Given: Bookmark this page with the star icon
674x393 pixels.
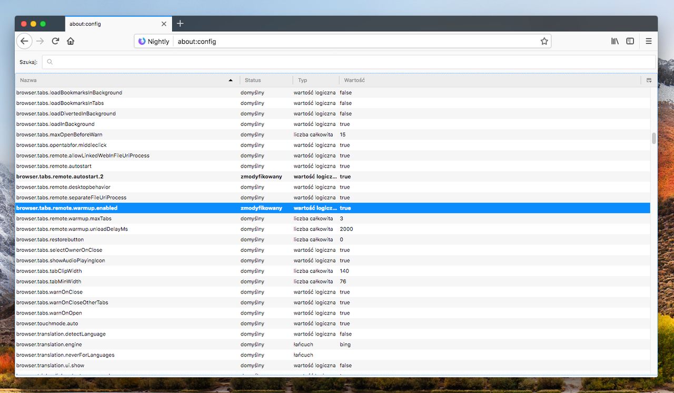Looking at the screenshot, I should point(544,41).
